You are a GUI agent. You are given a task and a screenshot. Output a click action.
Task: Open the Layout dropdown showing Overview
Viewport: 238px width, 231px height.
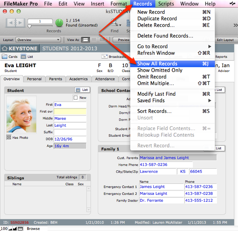point(38,40)
